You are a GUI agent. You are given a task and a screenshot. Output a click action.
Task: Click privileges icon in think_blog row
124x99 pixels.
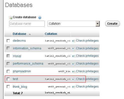pyautogui.click(x=73, y=87)
